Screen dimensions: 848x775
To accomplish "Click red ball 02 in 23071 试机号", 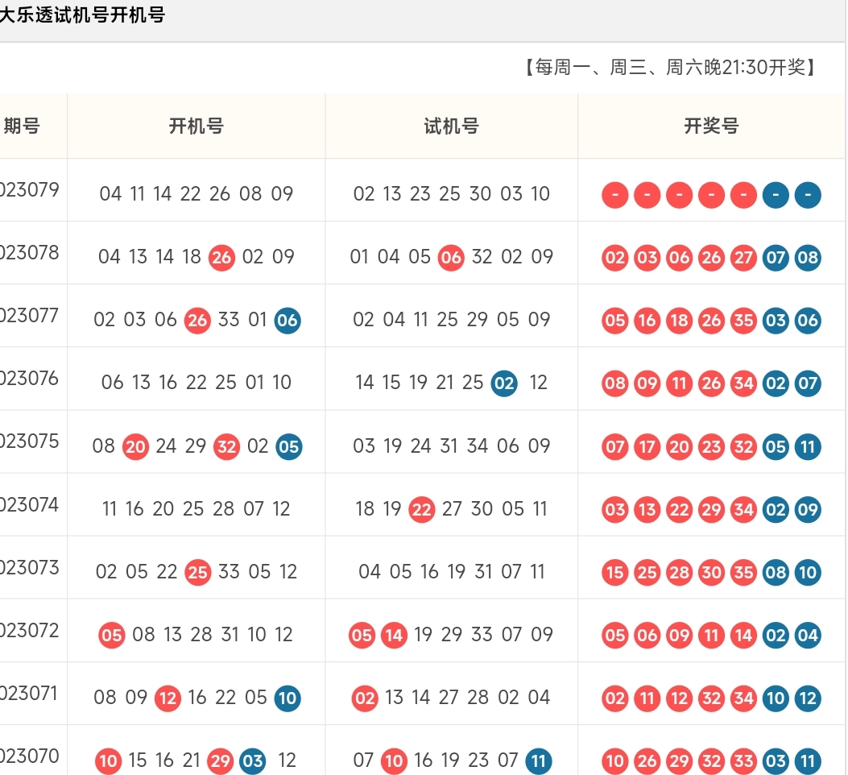I will point(365,698).
